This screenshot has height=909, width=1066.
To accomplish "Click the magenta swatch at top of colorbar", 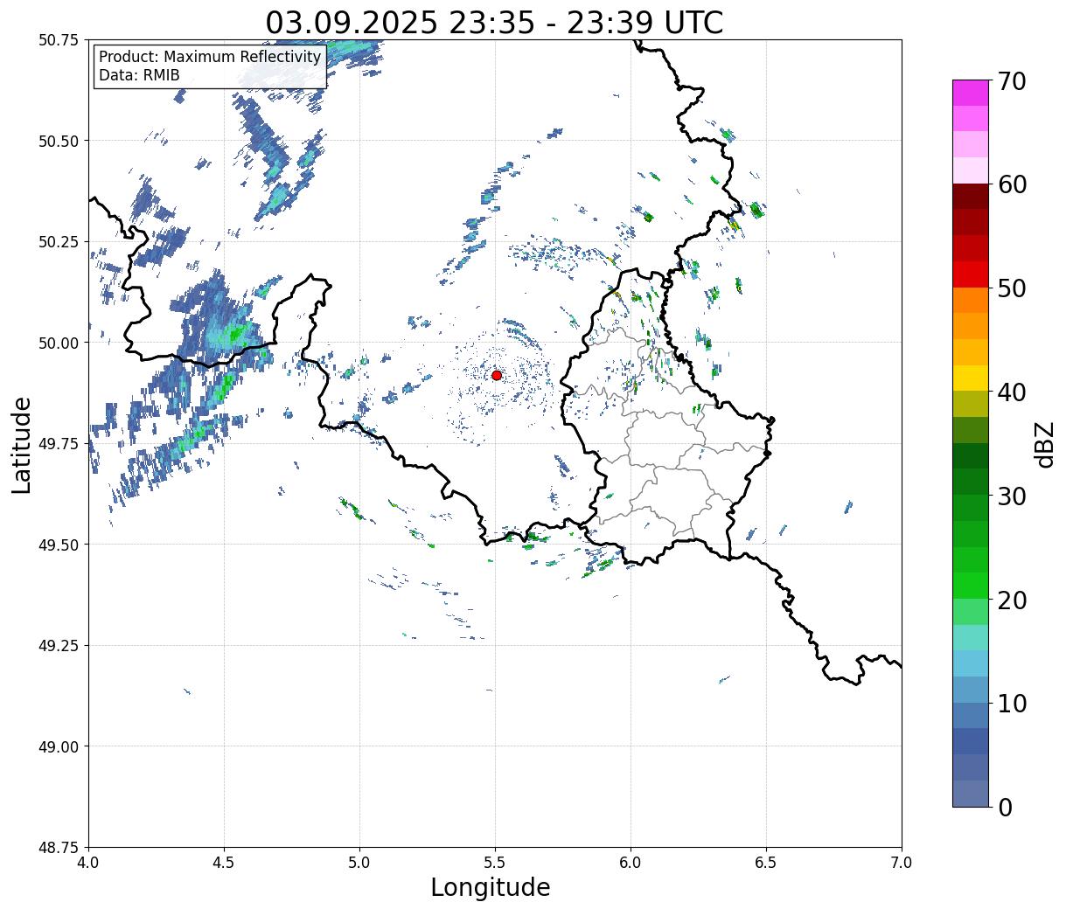I will [971, 93].
